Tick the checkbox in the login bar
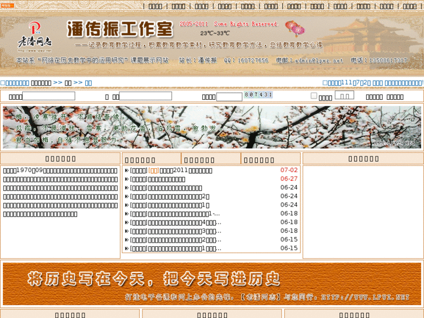424x318 pixels. 314,96
